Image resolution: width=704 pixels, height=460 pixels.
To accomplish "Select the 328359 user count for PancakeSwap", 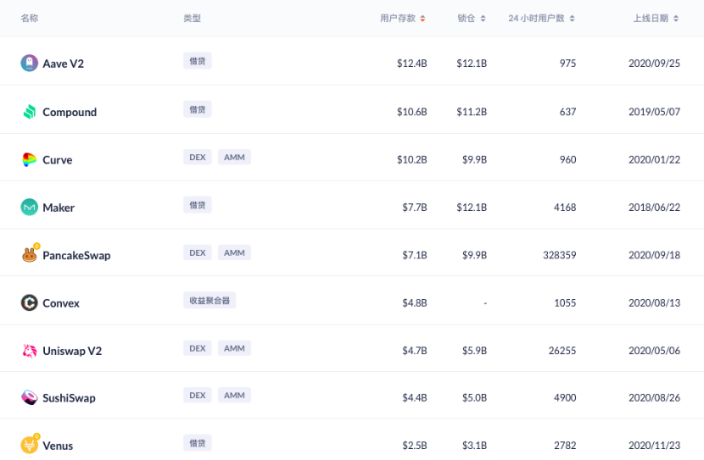I will pos(560,255).
